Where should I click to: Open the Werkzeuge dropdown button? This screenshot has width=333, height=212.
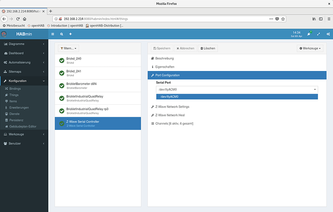[x=310, y=48]
